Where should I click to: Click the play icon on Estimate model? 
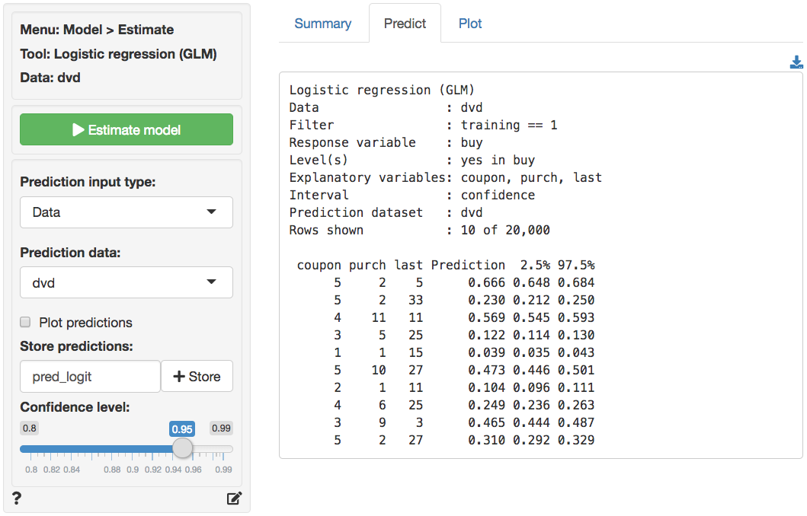coord(78,130)
